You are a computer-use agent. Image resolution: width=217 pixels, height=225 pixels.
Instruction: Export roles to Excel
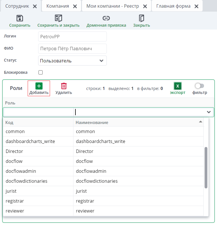177,86
